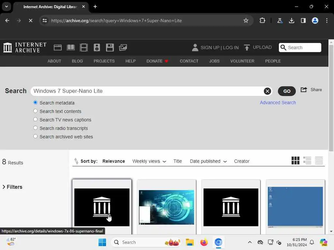Open the ABOUT menu item
The width and height of the screenshot is (334, 250).
coord(54,61)
